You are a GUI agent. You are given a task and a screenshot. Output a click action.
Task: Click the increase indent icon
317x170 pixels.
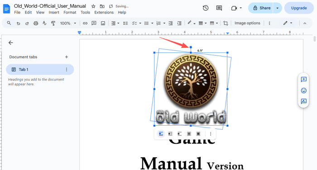click(x=179, y=23)
